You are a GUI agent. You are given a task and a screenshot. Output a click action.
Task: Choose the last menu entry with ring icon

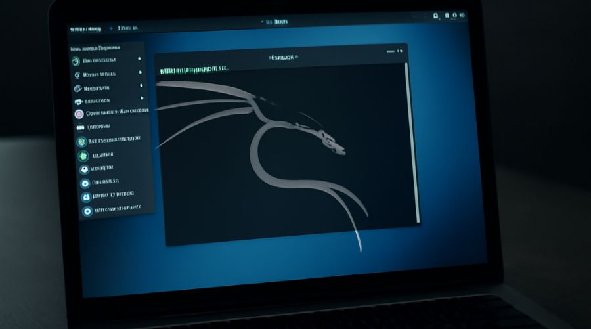coord(112,209)
